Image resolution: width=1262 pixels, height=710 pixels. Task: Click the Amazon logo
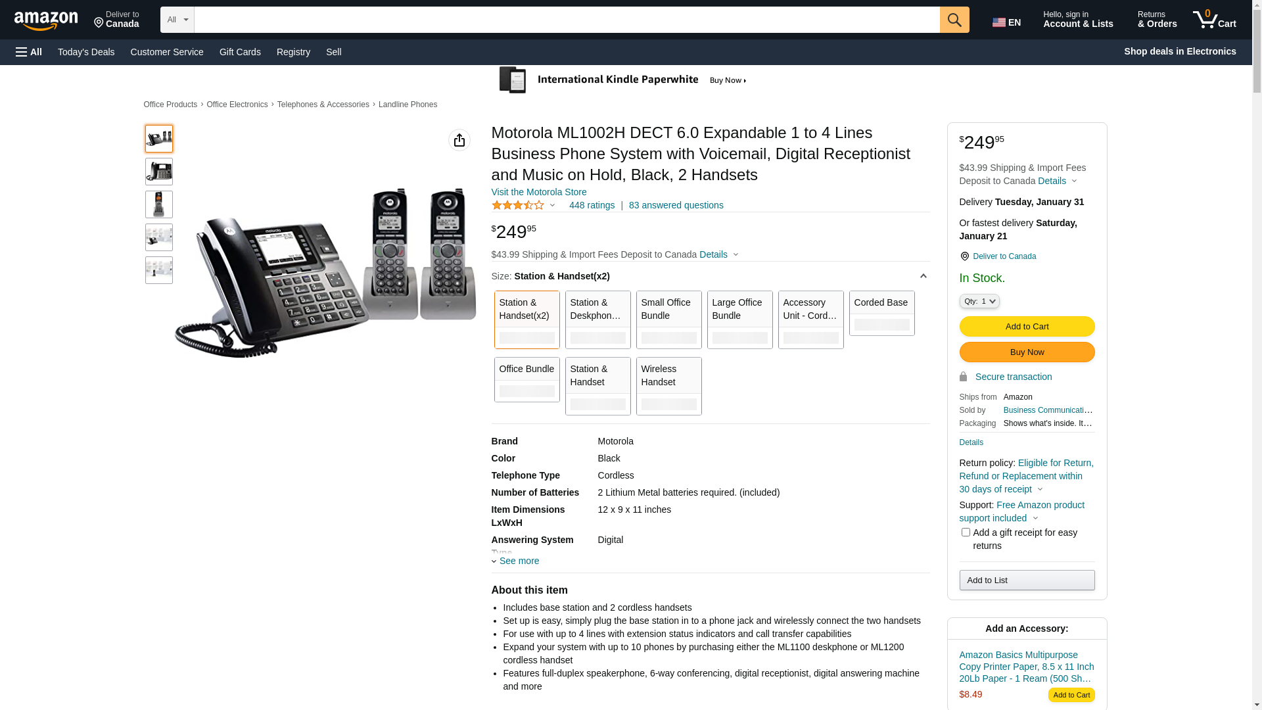tap(46, 21)
